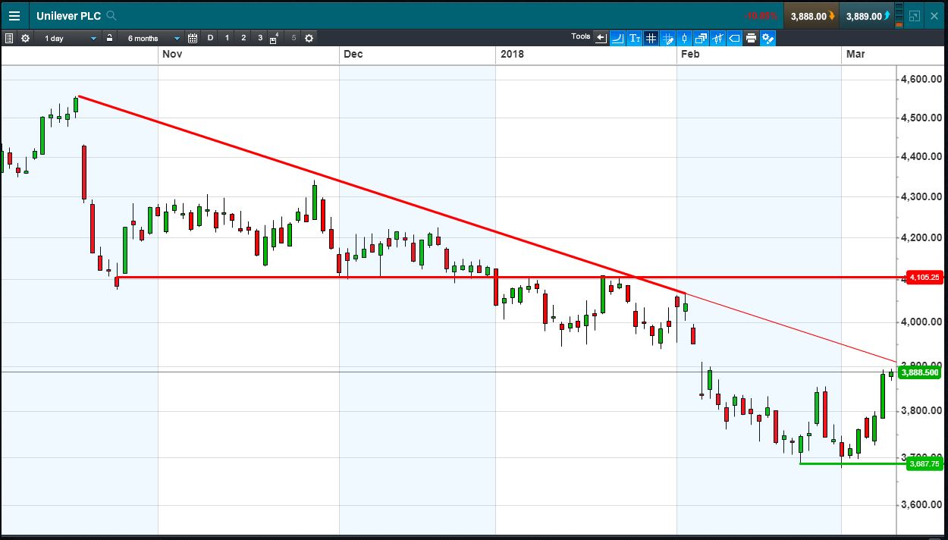Click the print chart icon
This screenshot has height=540, width=948.
click(751, 38)
